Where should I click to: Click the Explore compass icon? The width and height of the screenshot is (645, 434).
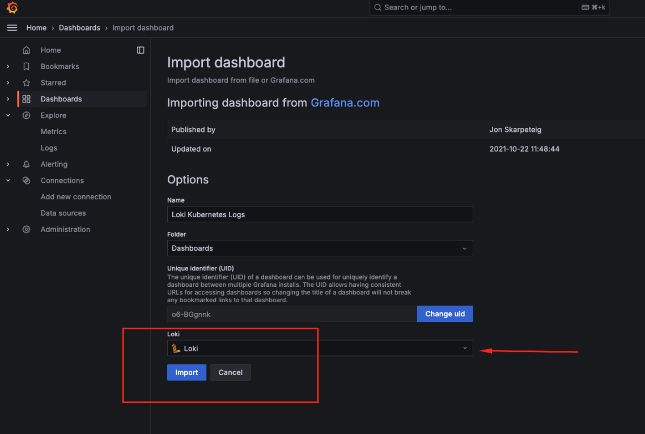[x=26, y=115]
